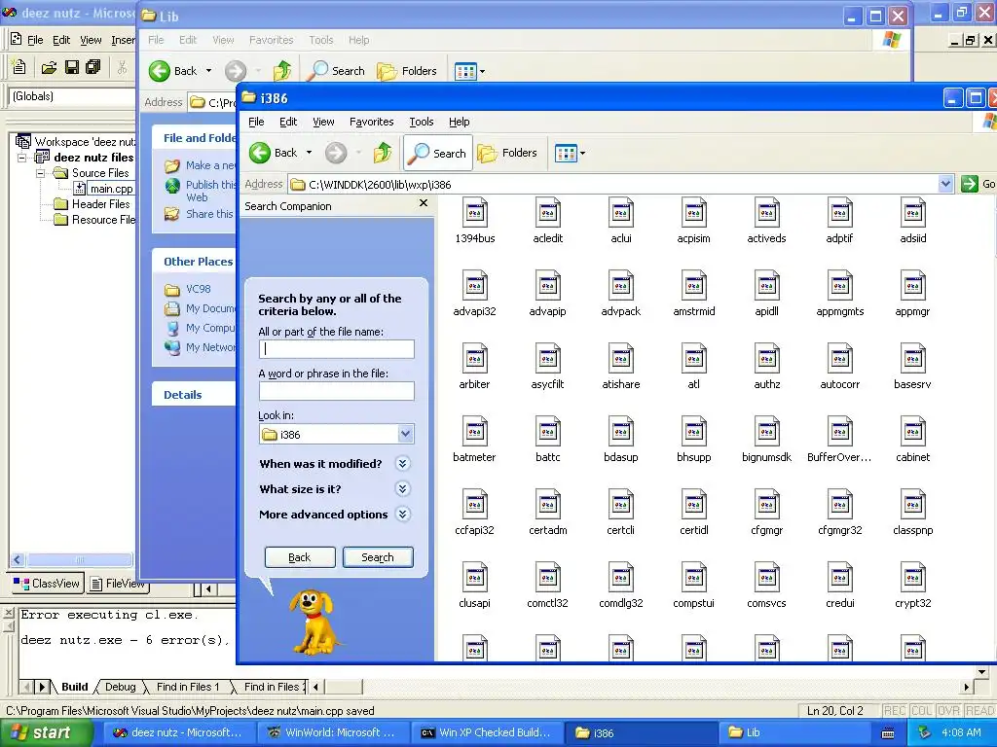Image resolution: width=997 pixels, height=747 pixels.
Task: Open Edit menu in i386 window
Action: tap(288, 122)
